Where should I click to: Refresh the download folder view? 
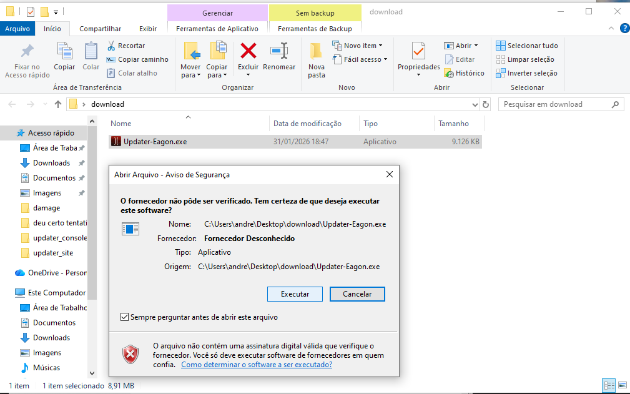tap(485, 104)
